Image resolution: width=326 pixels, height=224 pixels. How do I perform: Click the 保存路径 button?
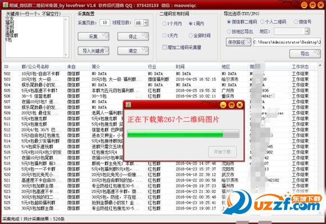[238, 42]
